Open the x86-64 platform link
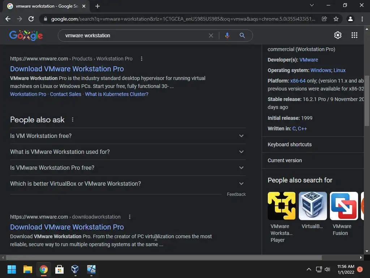 click(298, 81)
